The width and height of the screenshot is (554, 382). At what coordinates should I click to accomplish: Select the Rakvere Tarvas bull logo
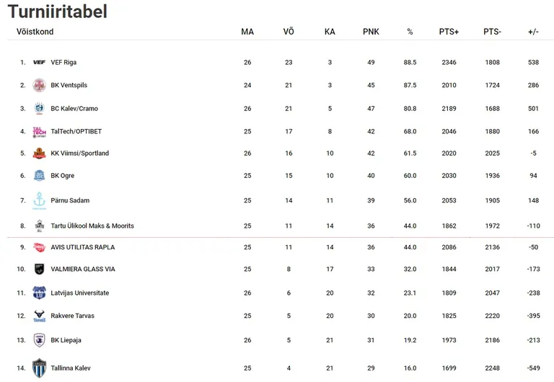[x=39, y=316]
